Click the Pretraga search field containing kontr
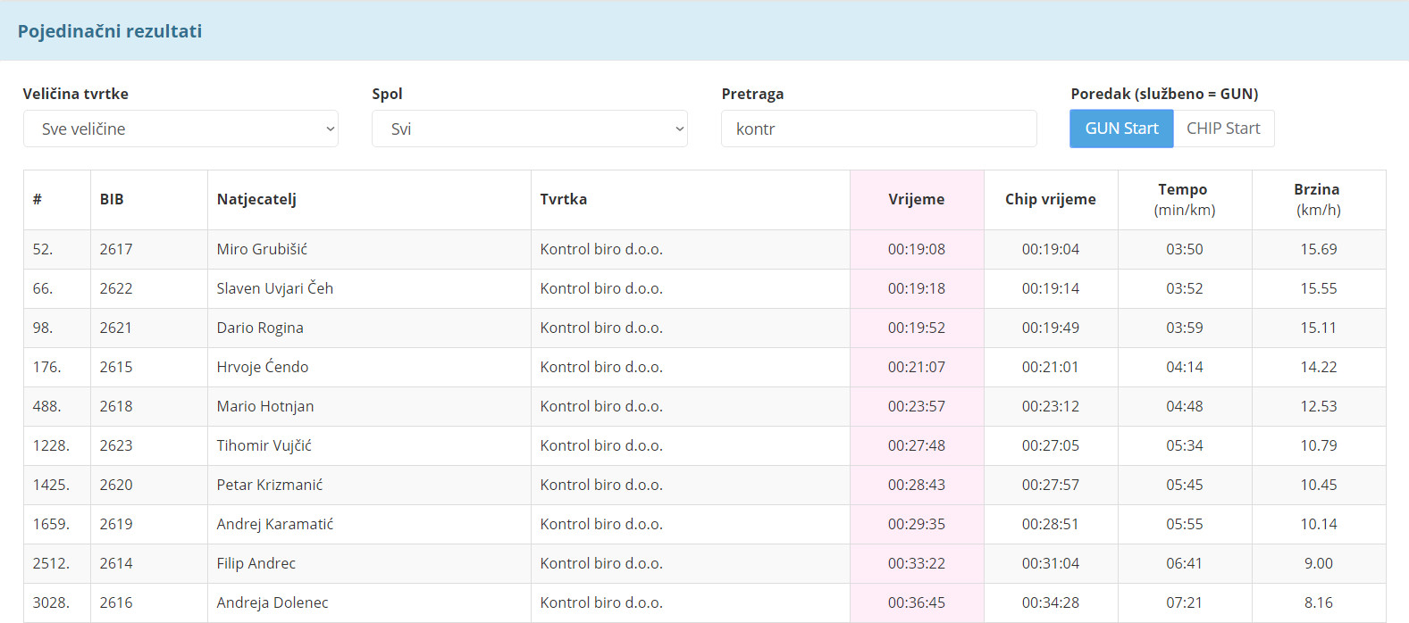 [879, 129]
